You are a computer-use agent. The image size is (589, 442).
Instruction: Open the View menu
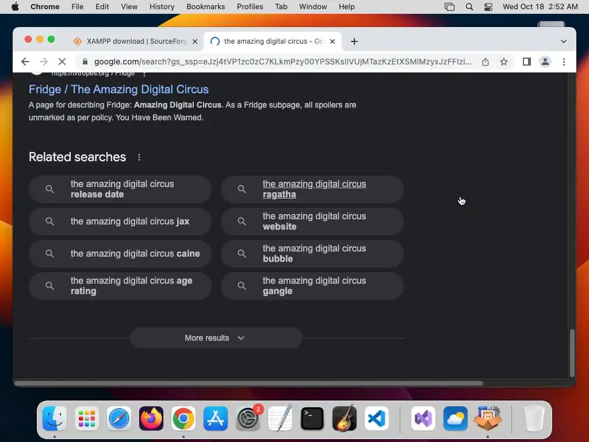[x=129, y=7]
